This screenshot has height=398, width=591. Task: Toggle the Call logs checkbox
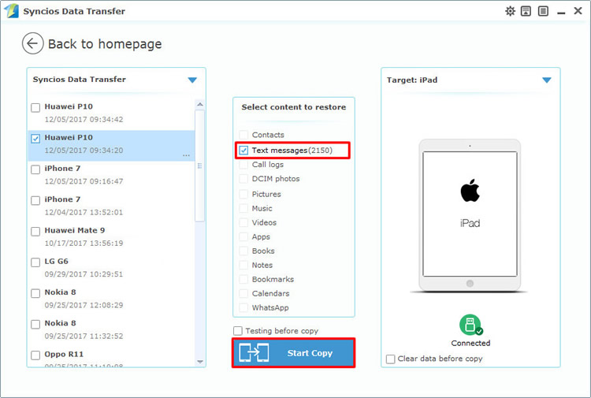[243, 165]
